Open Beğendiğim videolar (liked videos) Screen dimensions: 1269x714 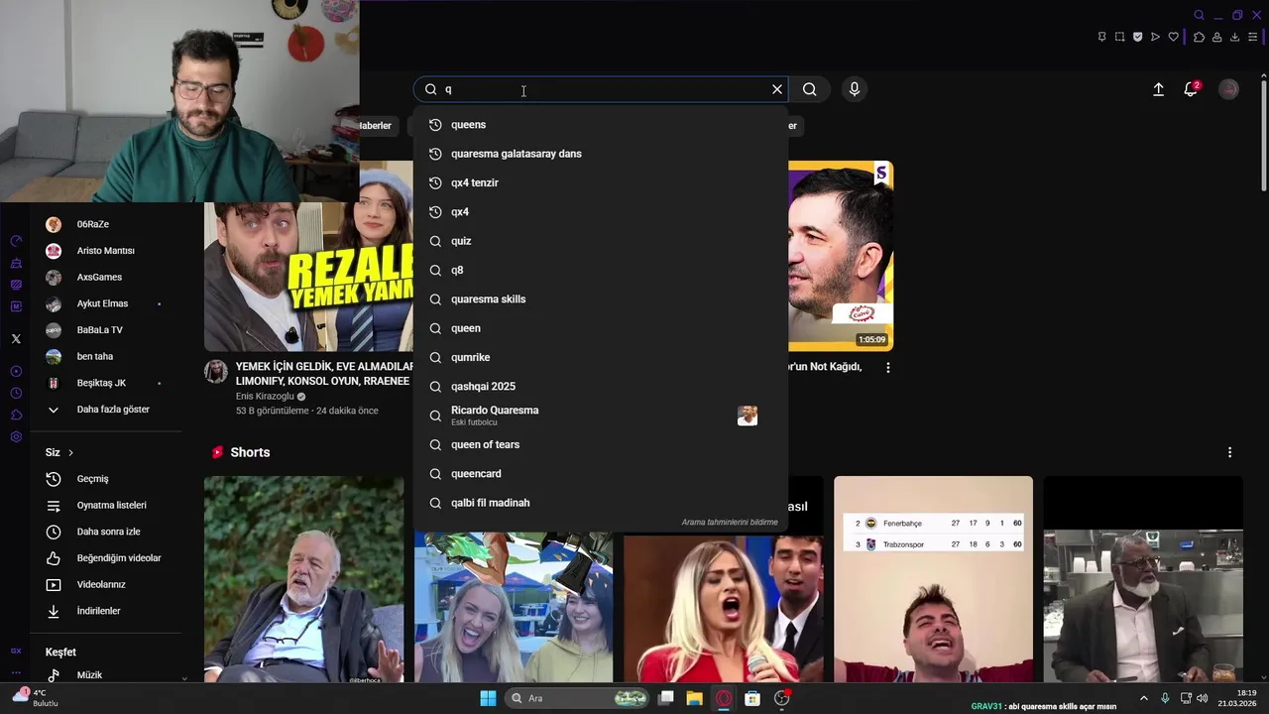[119, 558]
